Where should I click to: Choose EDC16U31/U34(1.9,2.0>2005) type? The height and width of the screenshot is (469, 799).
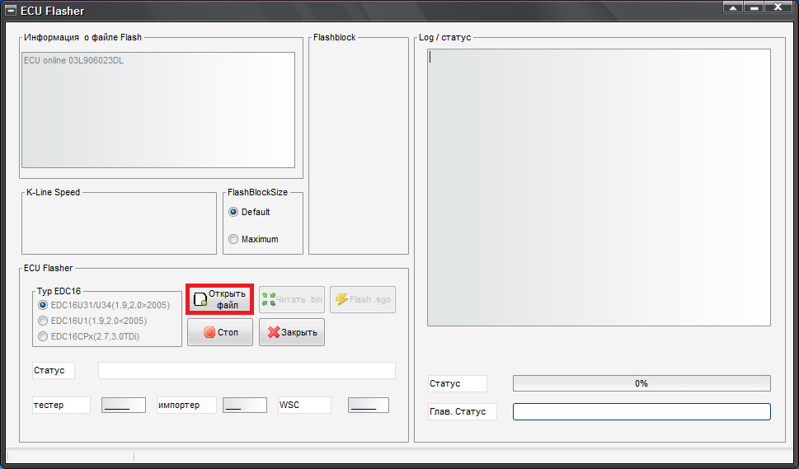point(104,305)
